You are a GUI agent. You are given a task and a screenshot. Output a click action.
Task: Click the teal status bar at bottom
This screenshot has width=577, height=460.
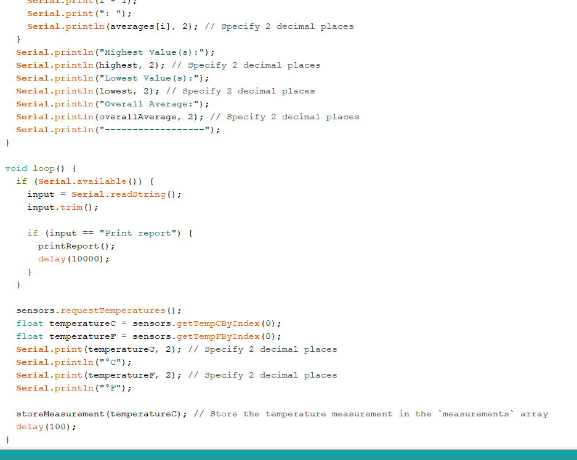(x=288, y=454)
